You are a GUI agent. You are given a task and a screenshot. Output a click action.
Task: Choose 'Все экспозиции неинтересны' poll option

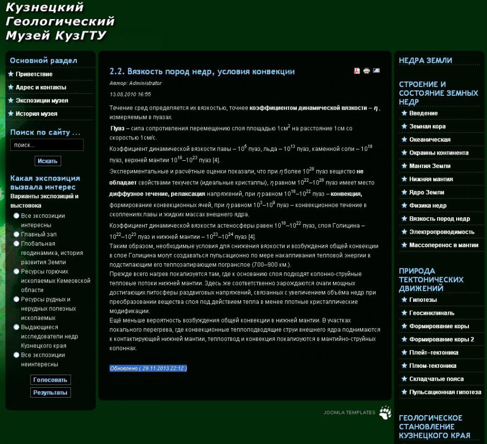tap(17, 355)
